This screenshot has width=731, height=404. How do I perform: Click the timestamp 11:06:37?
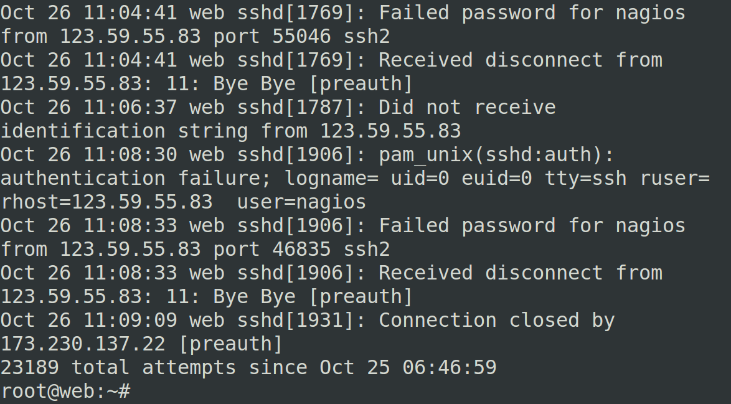130,107
